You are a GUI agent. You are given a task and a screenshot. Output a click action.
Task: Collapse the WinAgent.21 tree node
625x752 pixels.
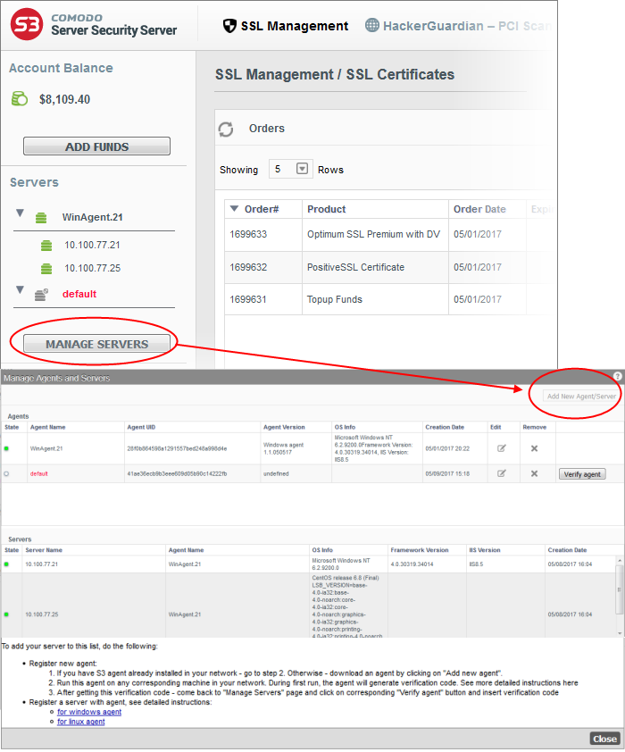pyautogui.click(x=20, y=213)
